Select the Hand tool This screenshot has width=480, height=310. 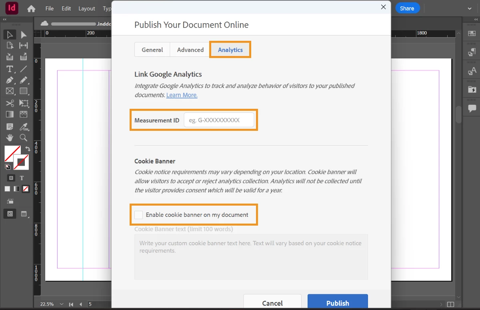click(10, 138)
